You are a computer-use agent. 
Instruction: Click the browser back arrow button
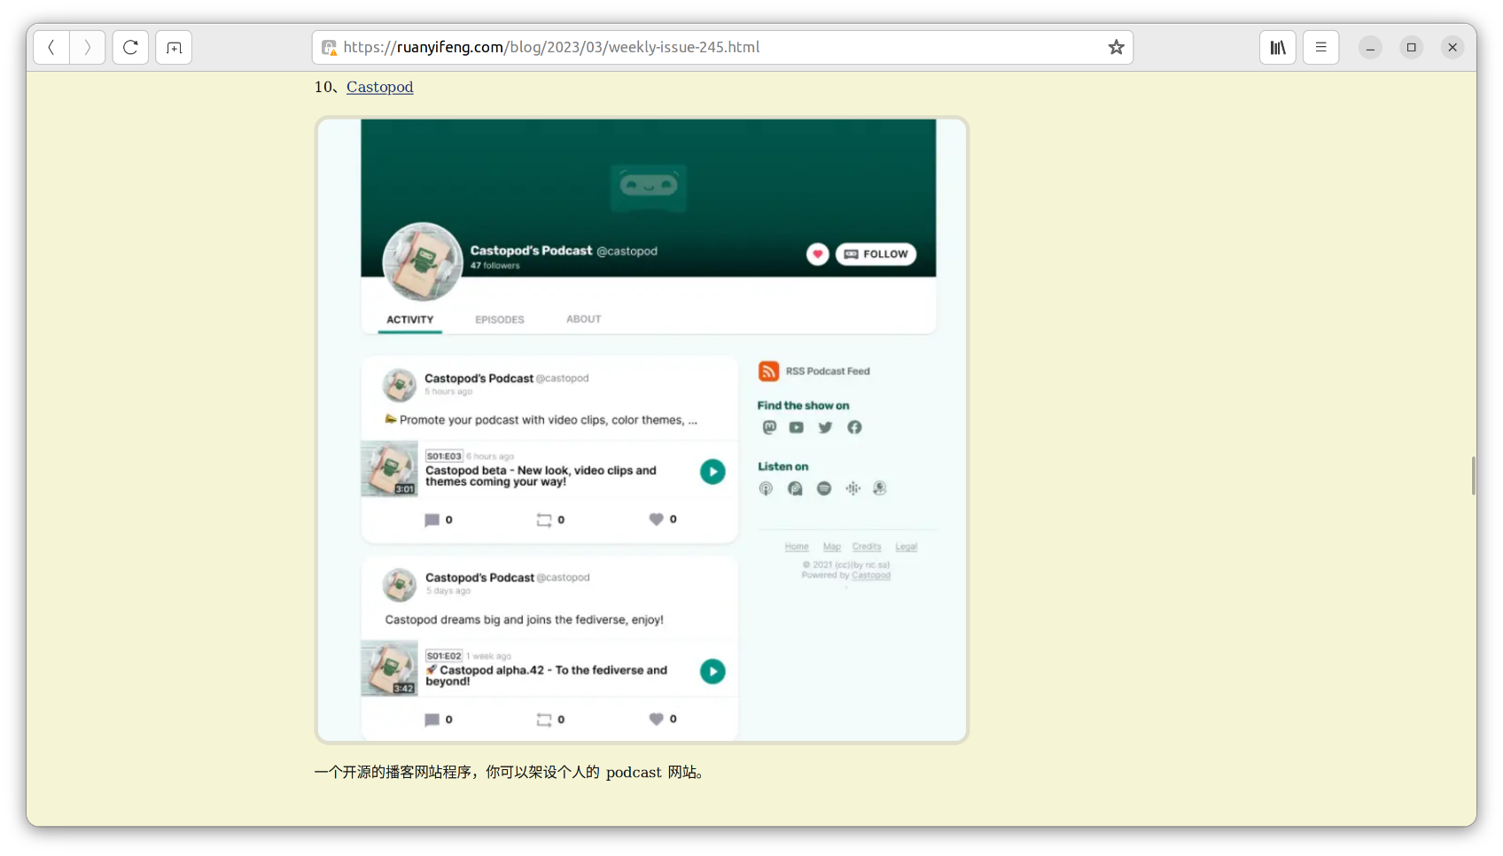[51, 48]
